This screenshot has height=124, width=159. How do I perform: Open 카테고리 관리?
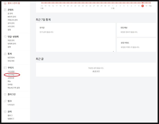pyautogui.click(x=13, y=20)
